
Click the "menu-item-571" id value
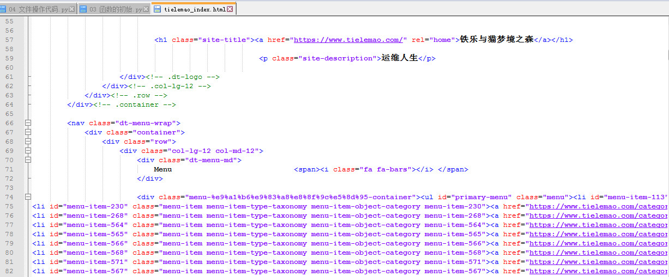pyautogui.click(x=97, y=262)
